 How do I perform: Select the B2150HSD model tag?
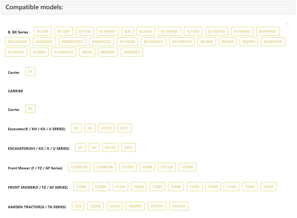216,31
